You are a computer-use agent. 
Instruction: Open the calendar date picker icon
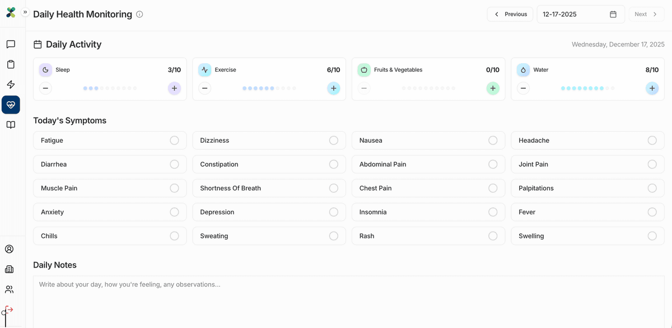click(x=613, y=15)
